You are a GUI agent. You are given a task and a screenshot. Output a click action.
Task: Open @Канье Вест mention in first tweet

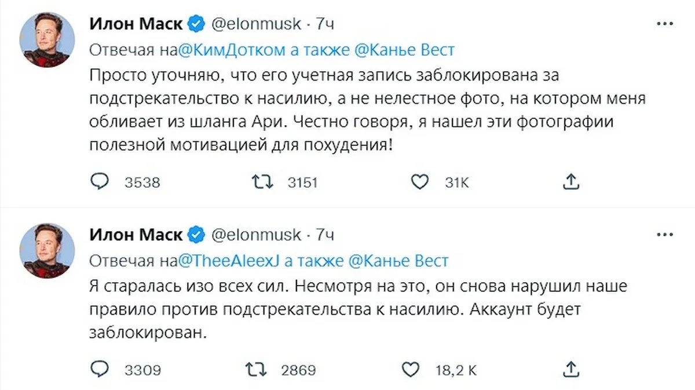point(403,50)
